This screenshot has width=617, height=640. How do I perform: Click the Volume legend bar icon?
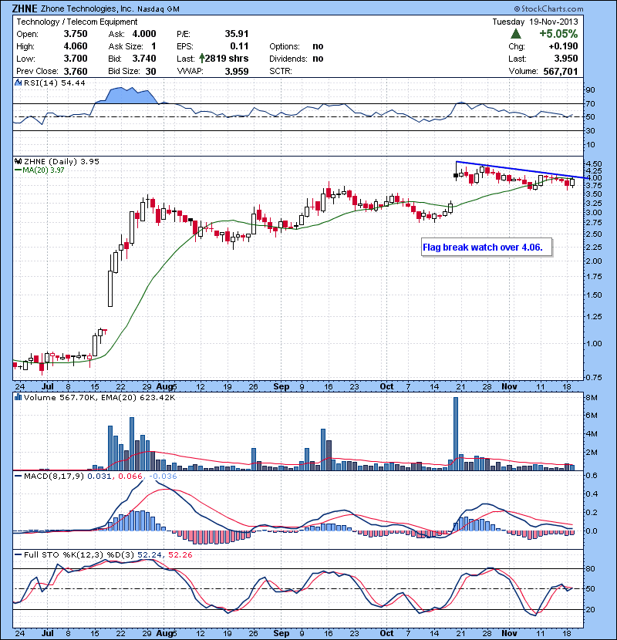pos(18,397)
